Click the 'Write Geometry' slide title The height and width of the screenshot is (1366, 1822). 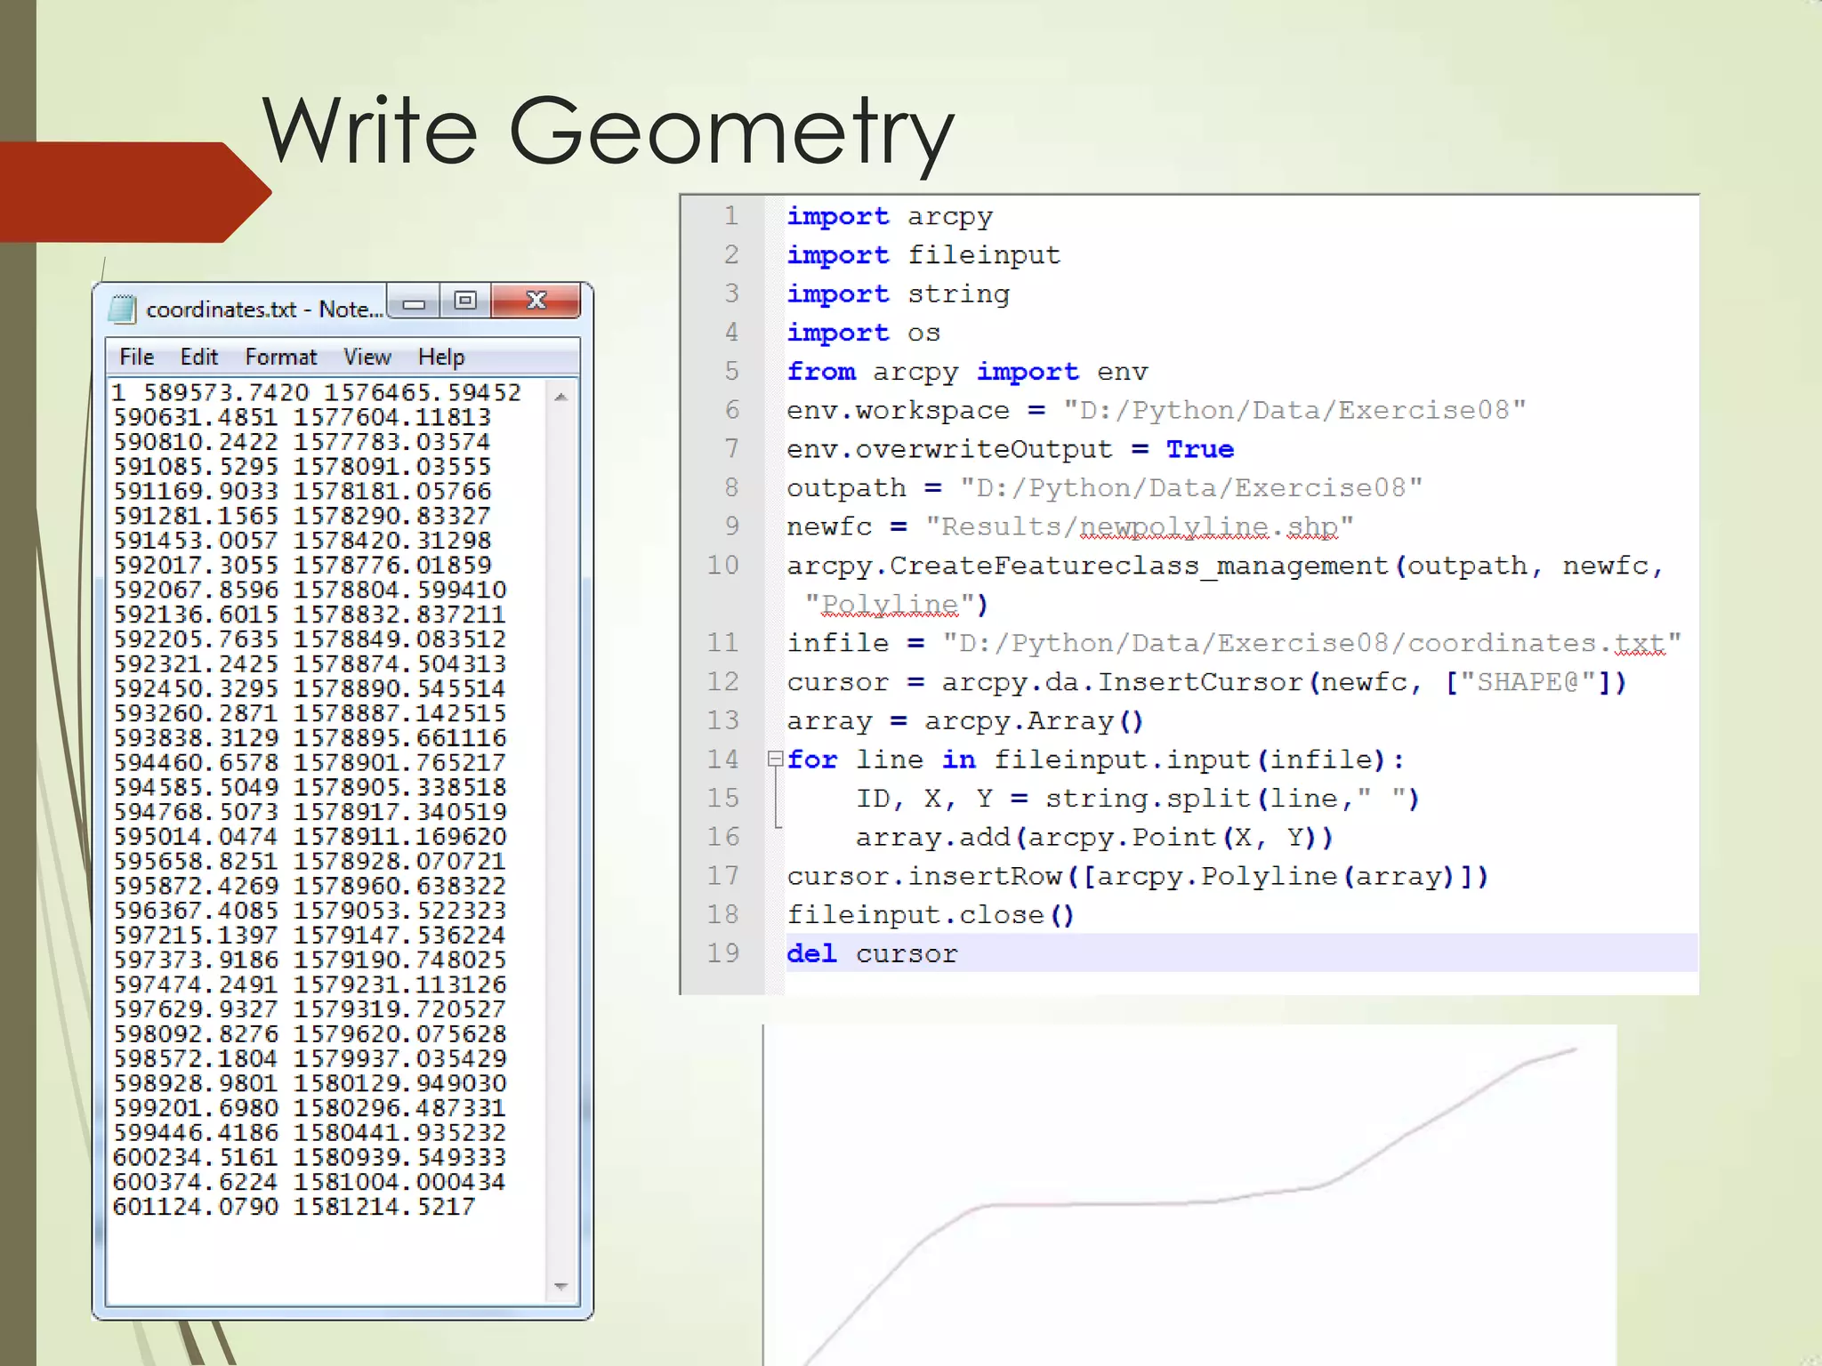point(609,133)
